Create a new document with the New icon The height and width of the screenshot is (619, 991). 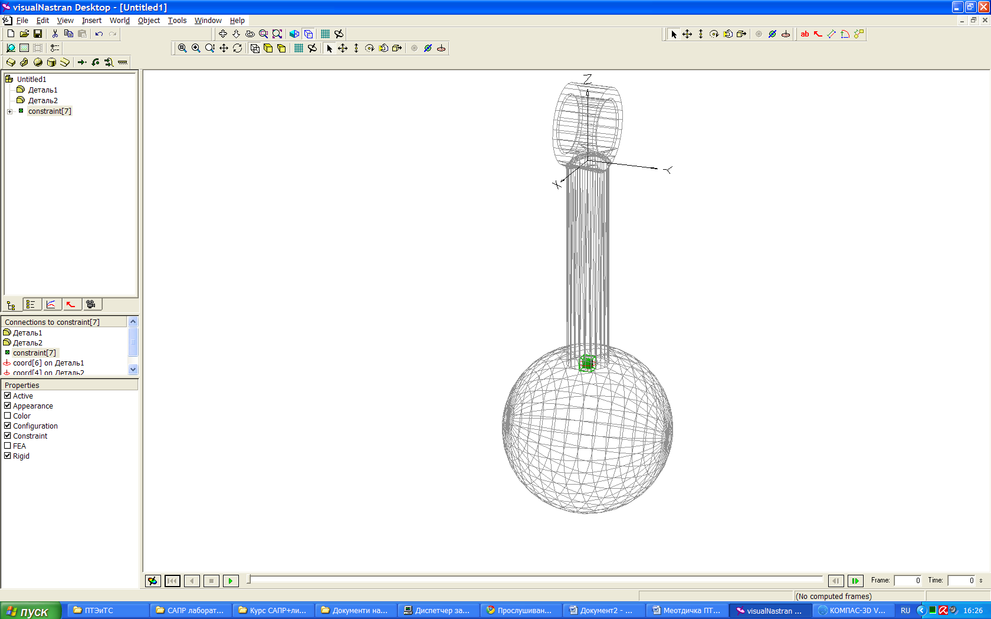11,34
